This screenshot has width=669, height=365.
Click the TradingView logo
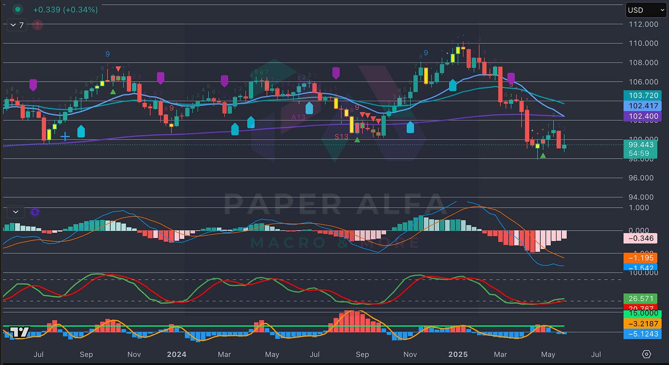20,332
